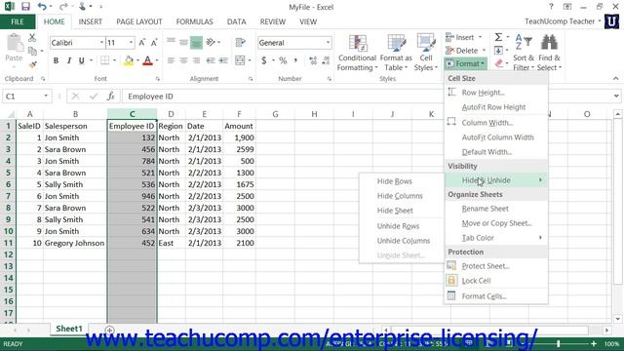Switch to the INSERT tab

coord(91,21)
